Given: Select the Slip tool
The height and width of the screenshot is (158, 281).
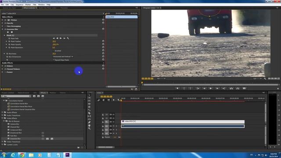Looking at the screenshot, I should [x=89, y=116].
